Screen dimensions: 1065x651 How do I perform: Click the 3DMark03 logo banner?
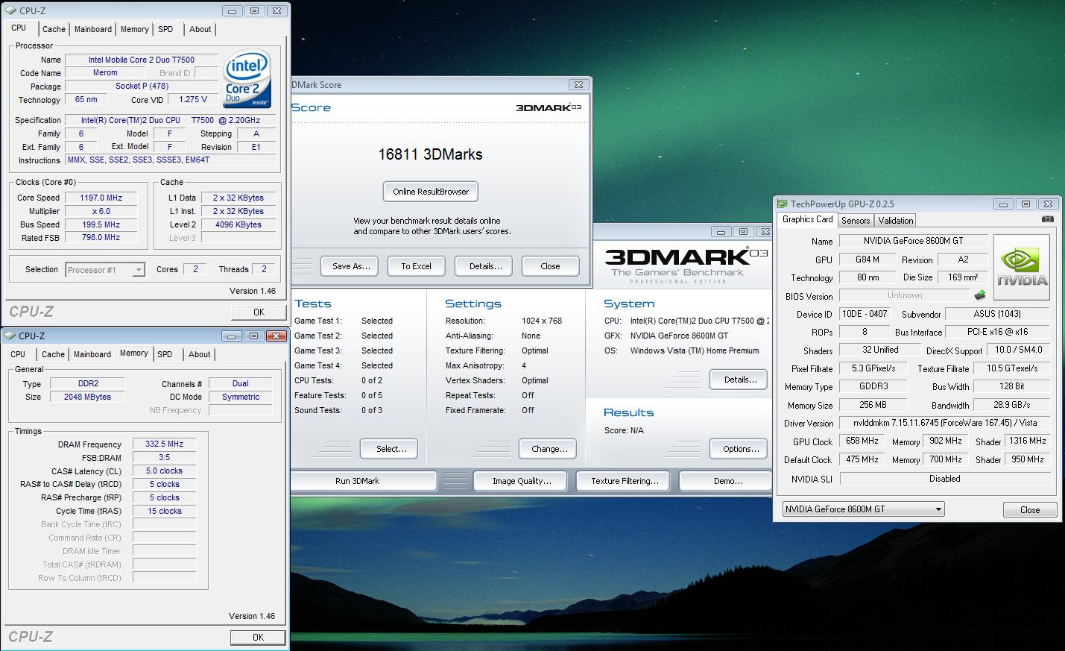coord(686,265)
